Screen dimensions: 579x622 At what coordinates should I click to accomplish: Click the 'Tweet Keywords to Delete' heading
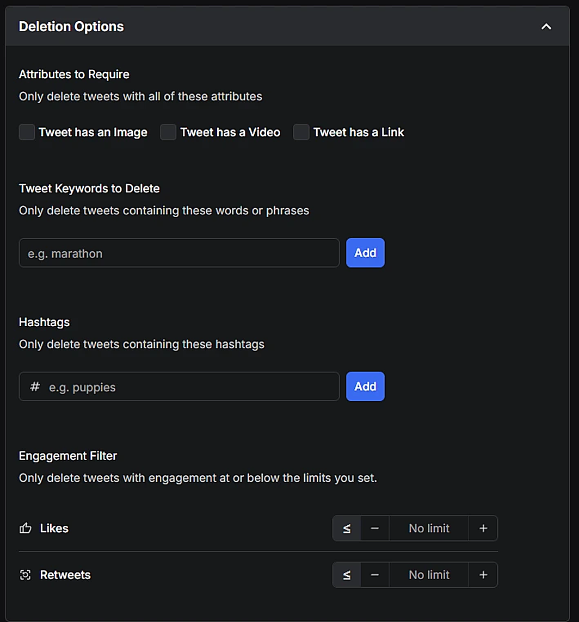[89, 189]
